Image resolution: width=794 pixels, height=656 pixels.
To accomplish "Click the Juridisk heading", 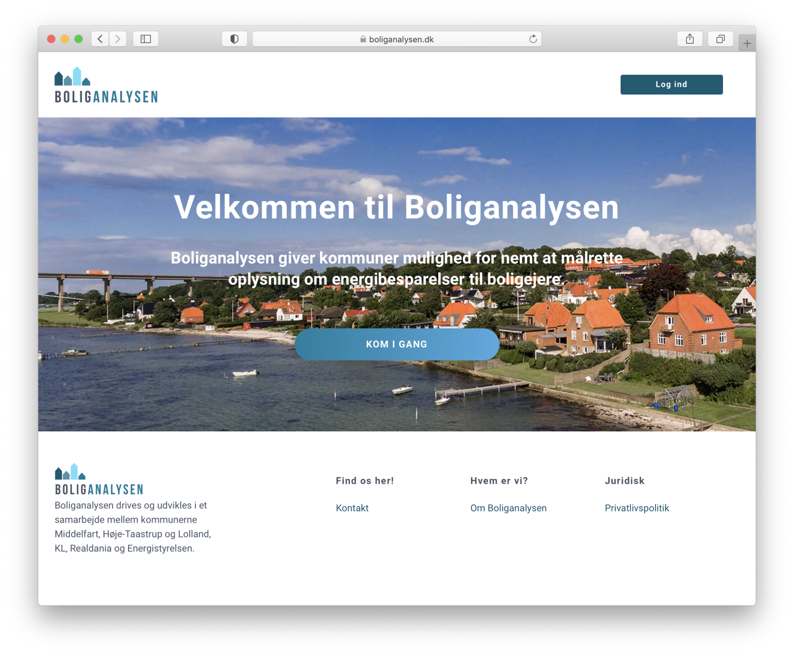I will tap(625, 481).
